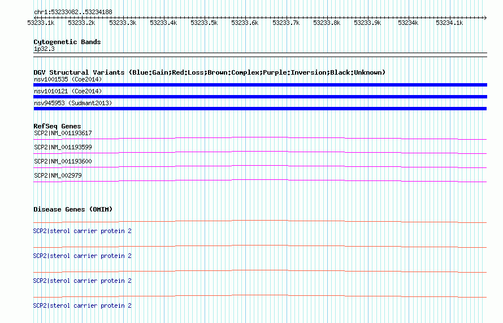Select the 53233.9k ruler tick label

367,23
